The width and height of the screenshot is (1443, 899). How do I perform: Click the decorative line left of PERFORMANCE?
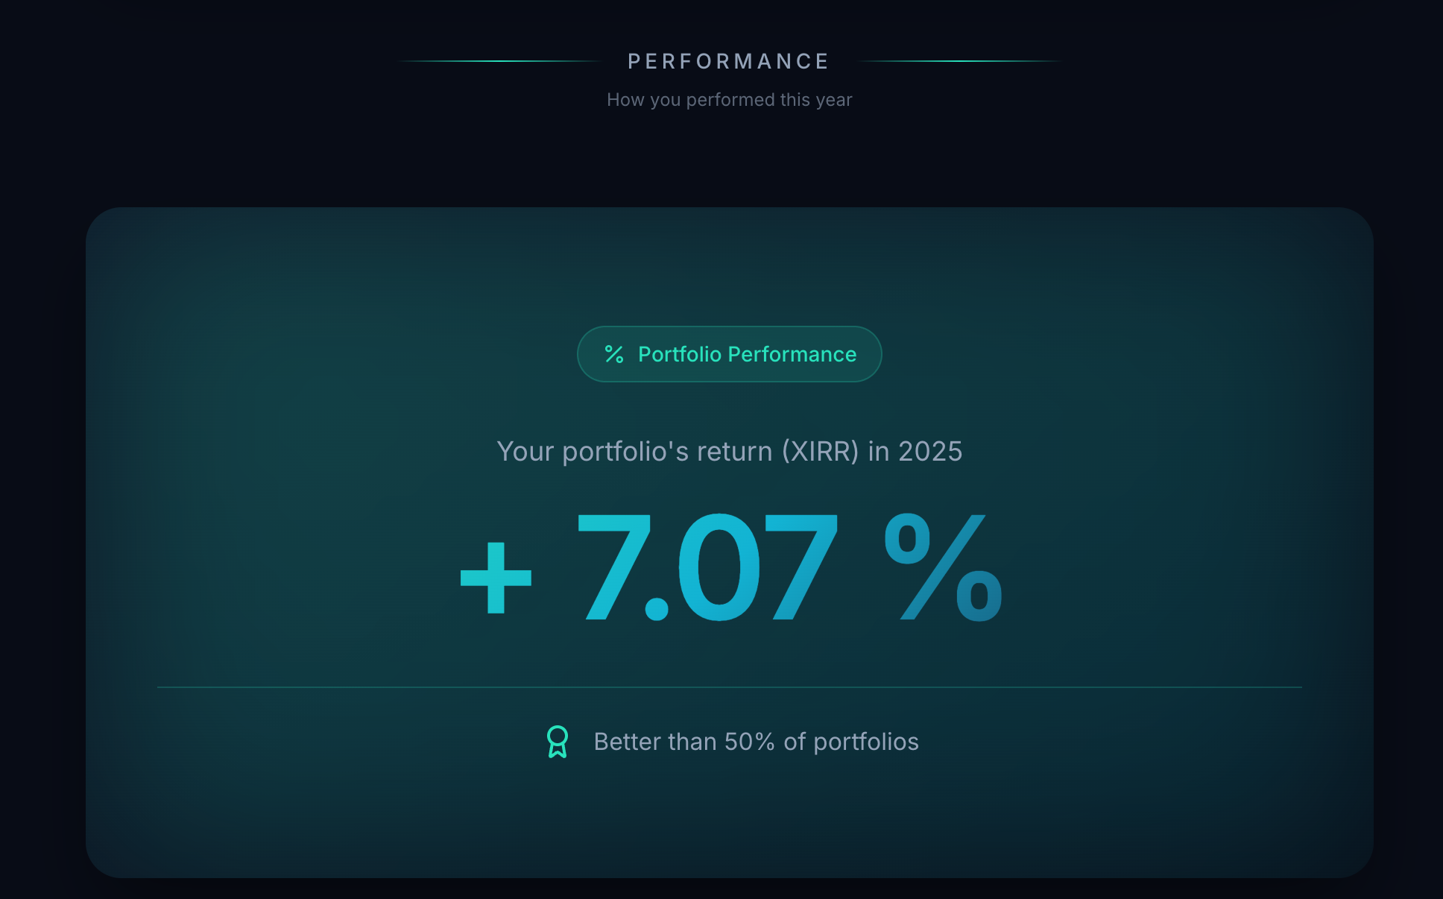tap(499, 61)
